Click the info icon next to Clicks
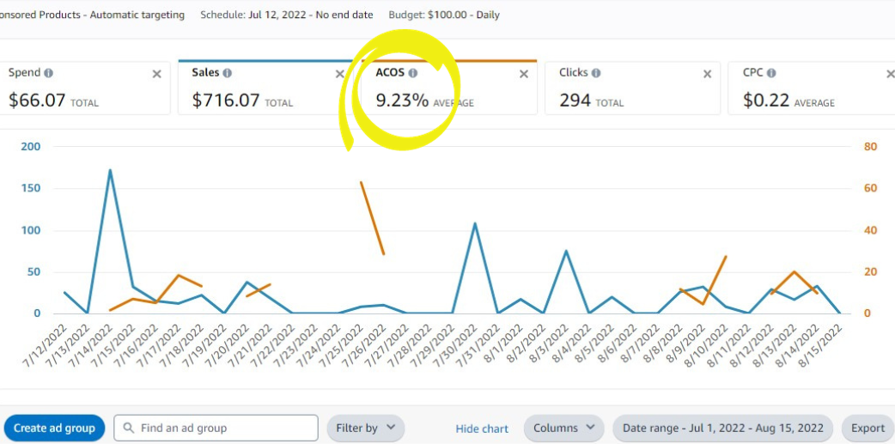Image resolution: width=895 pixels, height=444 pixels. pyautogui.click(x=596, y=74)
